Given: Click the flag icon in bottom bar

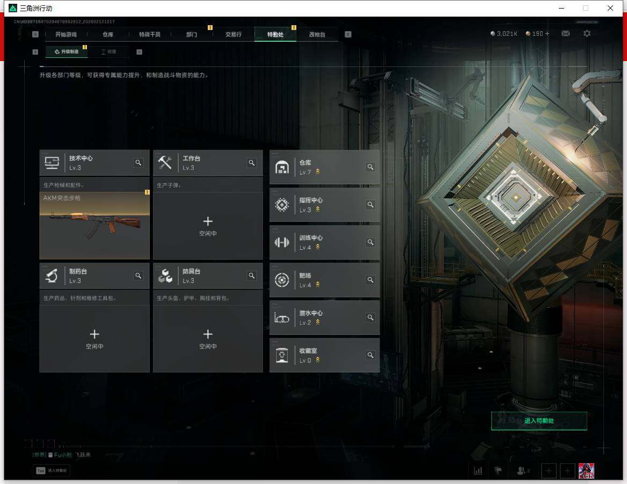Looking at the screenshot, I should 498,471.
